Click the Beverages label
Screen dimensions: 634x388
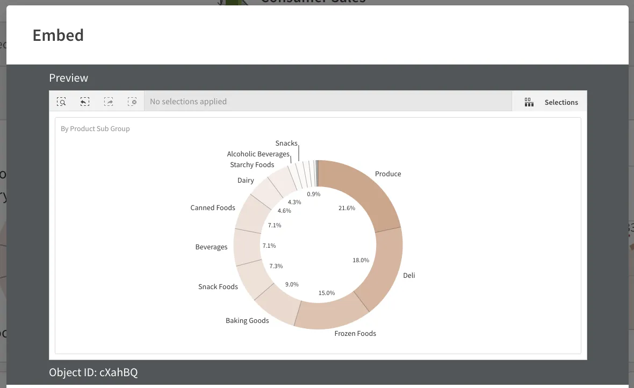tap(211, 247)
